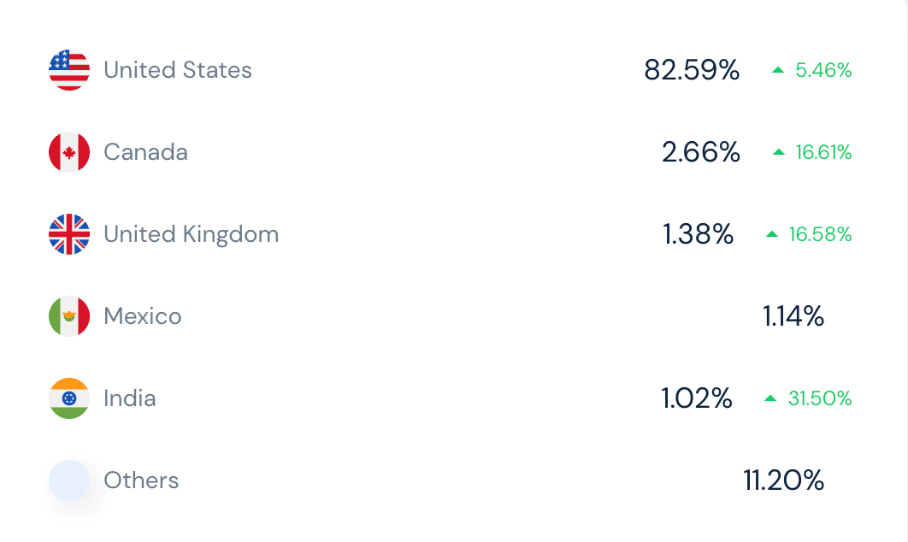Click the India flag icon
The width and height of the screenshot is (908, 542).
pyautogui.click(x=69, y=398)
